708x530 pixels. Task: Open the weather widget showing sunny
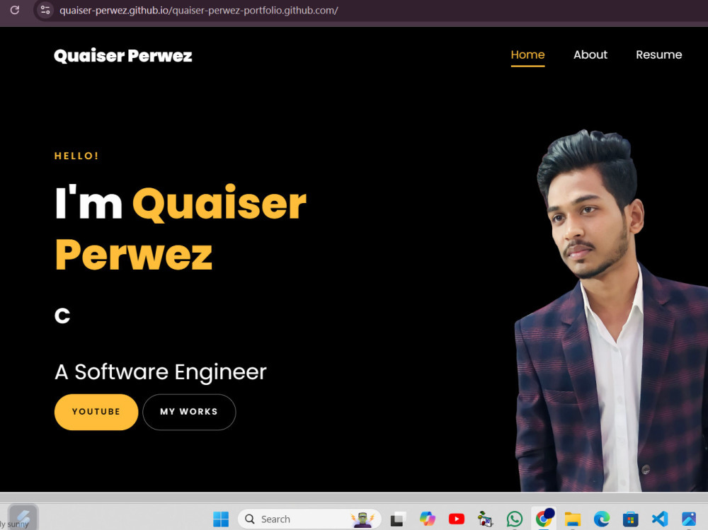pyautogui.click(x=19, y=519)
